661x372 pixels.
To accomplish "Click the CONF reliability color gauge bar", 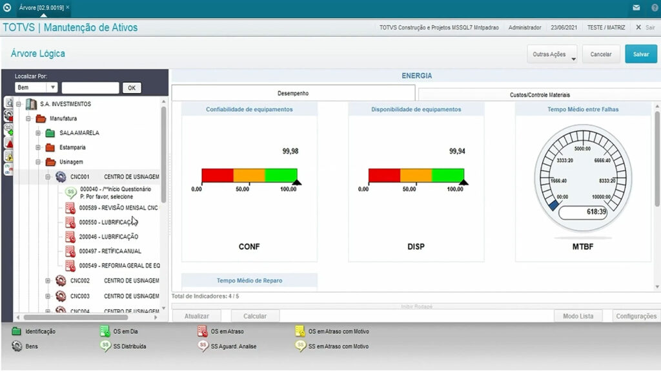I will click(249, 176).
